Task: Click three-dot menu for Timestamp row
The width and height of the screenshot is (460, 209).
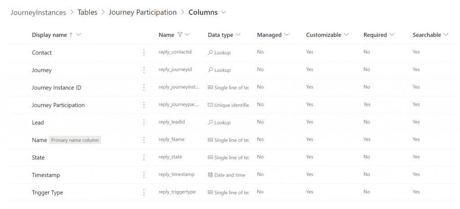Action: (x=144, y=175)
